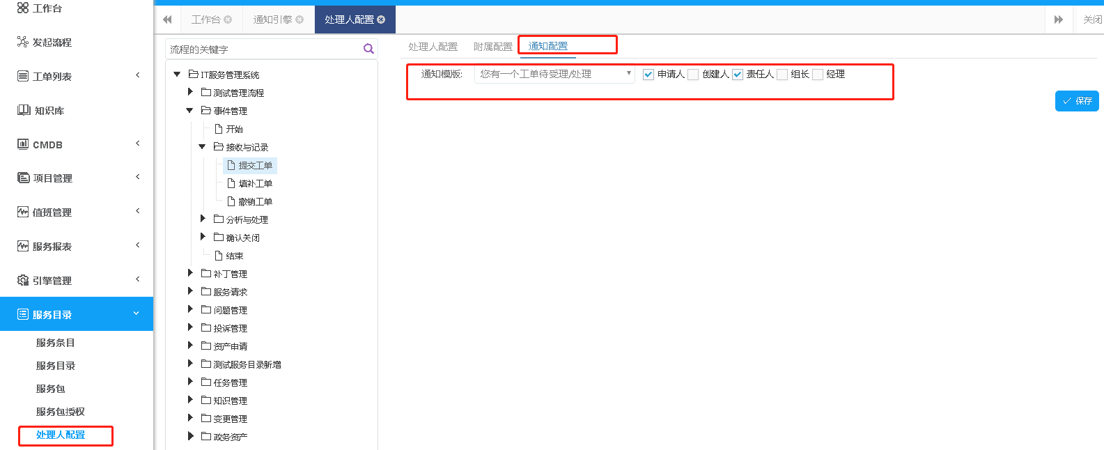Switch to the 处理人配置 sub-tab

pyautogui.click(x=433, y=47)
